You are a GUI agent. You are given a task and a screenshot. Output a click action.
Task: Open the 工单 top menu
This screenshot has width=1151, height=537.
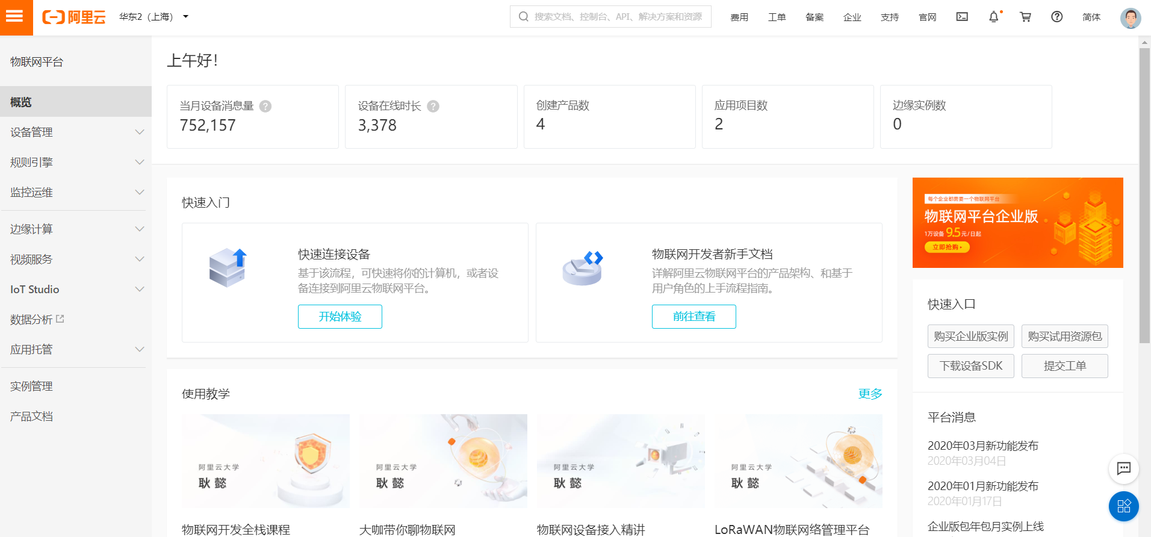(777, 17)
